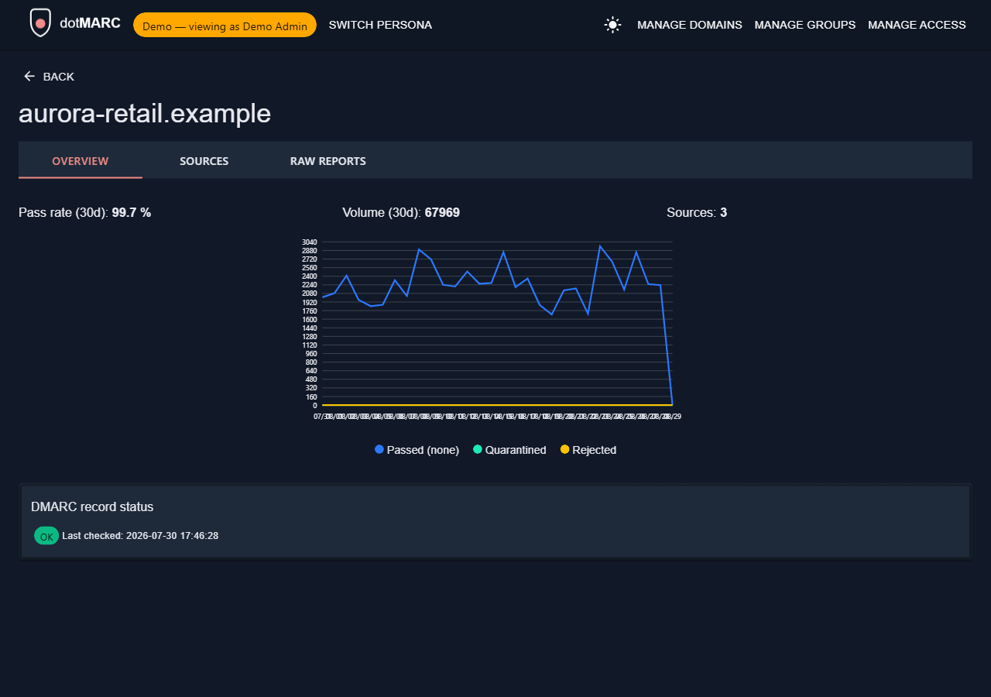Click the back arrow icon
The height and width of the screenshot is (697, 991).
(x=29, y=76)
